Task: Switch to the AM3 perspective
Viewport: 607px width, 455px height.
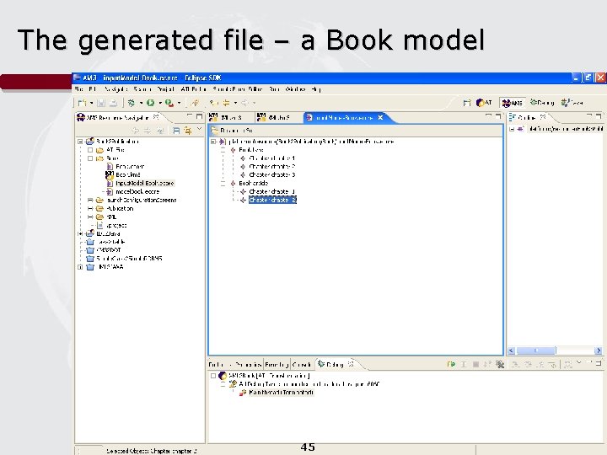Action: 512,103
